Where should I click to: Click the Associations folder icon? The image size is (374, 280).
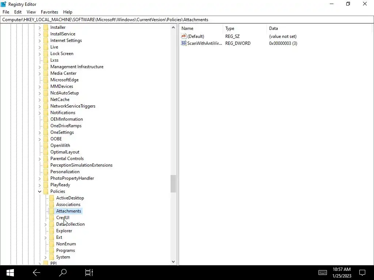[51, 205]
